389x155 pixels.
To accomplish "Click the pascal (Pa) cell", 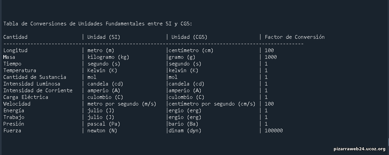I will tap(104, 124).
